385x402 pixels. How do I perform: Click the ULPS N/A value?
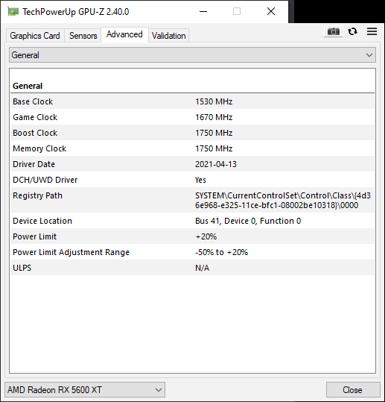coord(203,268)
